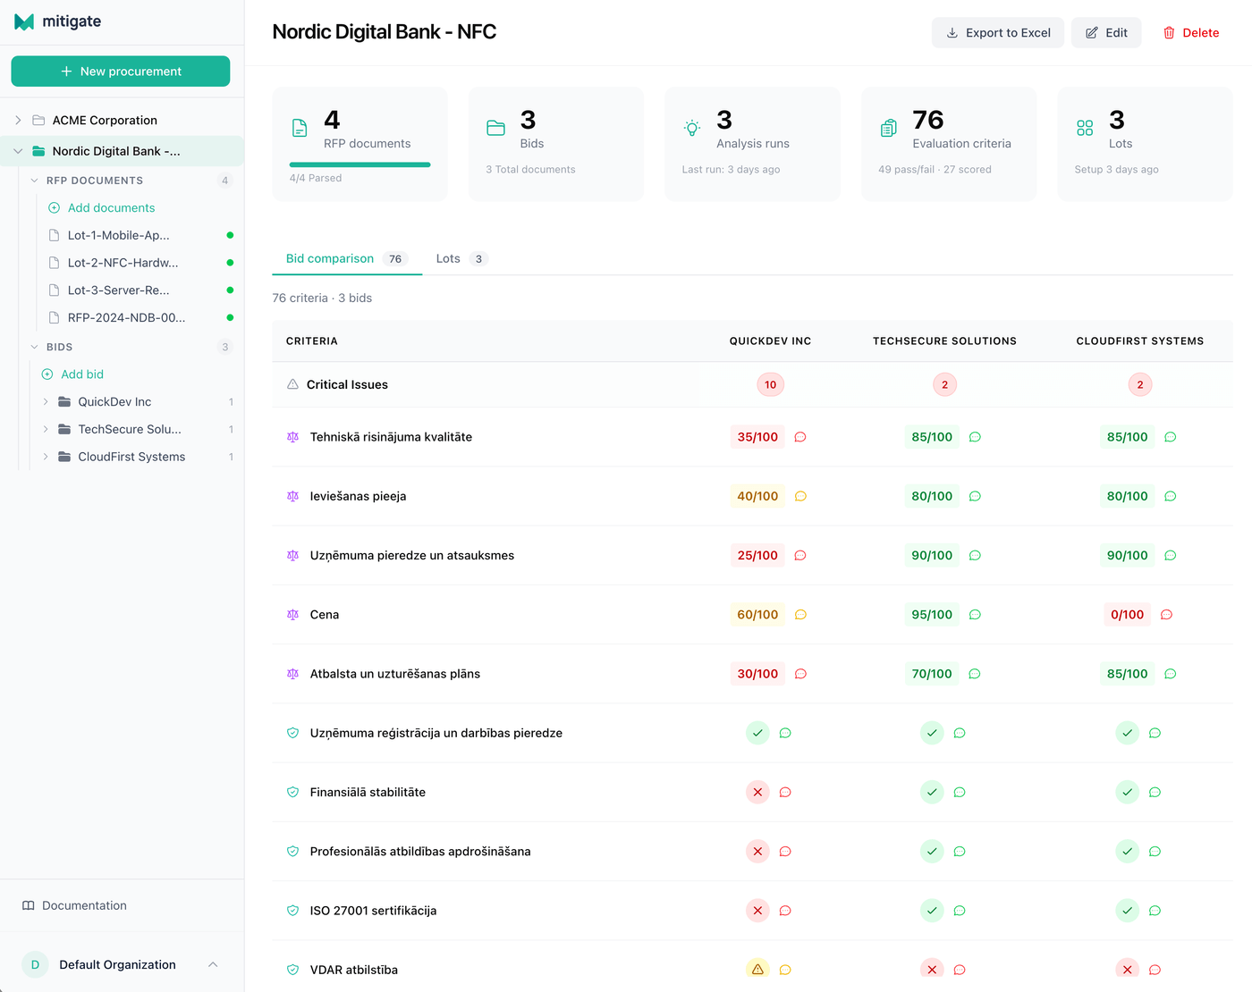Click the green status dot beside RFP-2024-NDB-00...
1252x992 pixels.
coord(231,317)
